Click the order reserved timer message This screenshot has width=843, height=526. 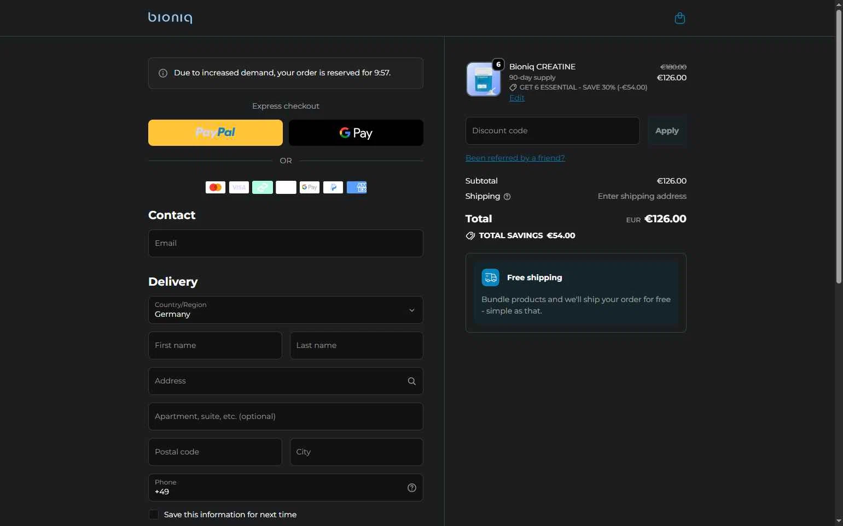282,73
